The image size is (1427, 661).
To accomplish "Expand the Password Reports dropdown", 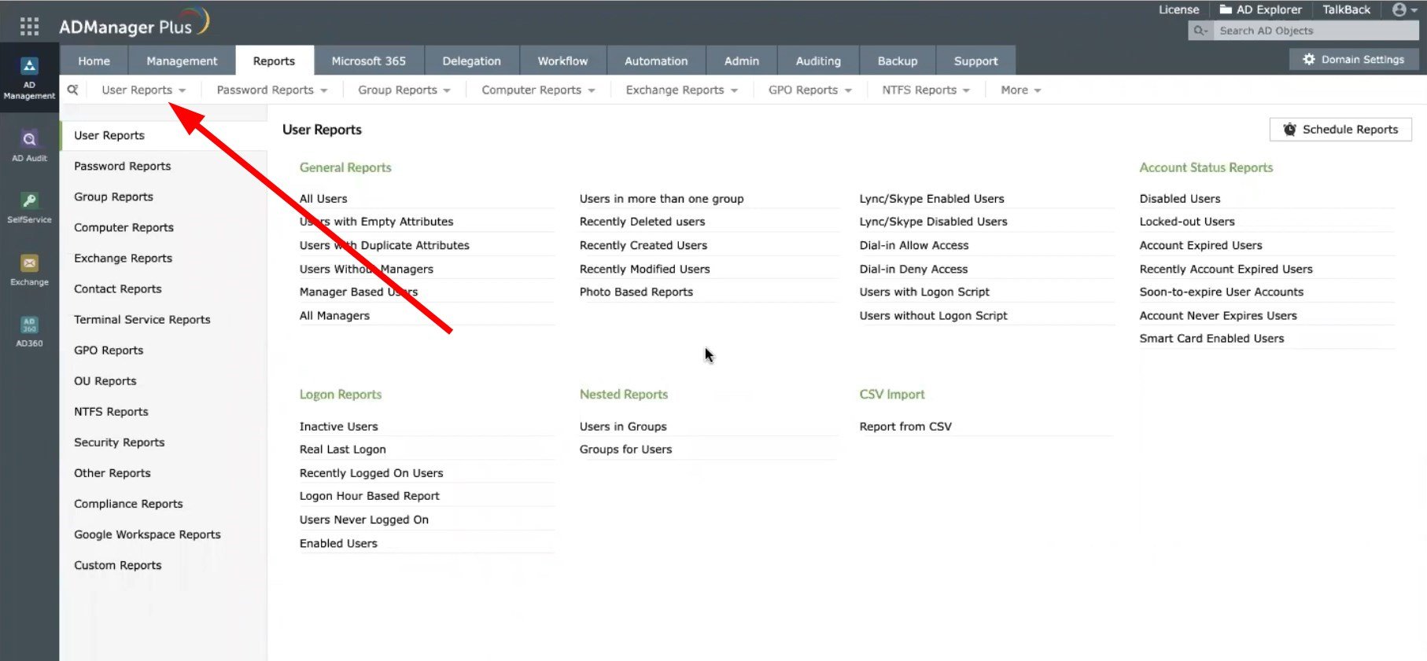I will coord(272,90).
